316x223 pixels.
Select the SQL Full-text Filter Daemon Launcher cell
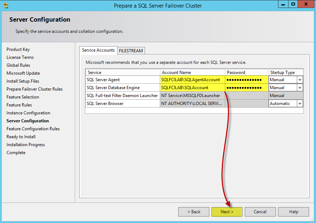pos(123,96)
